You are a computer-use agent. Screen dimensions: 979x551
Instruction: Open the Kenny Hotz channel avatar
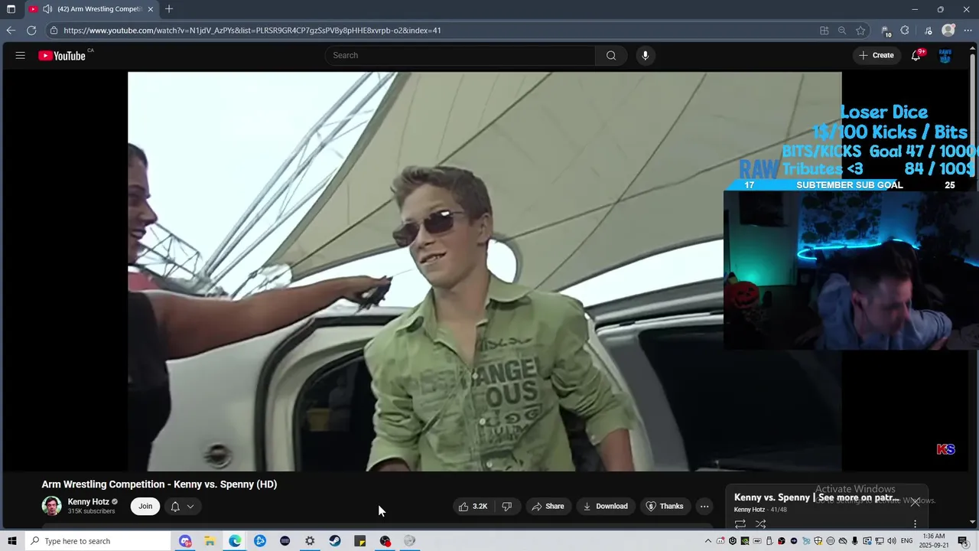51,506
